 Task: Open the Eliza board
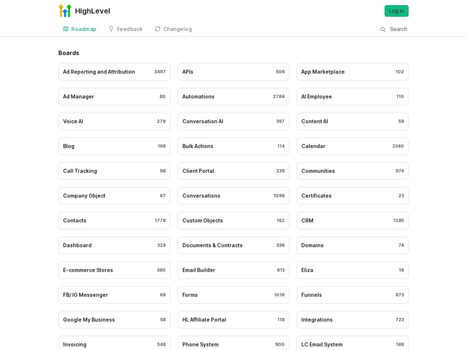353,270
